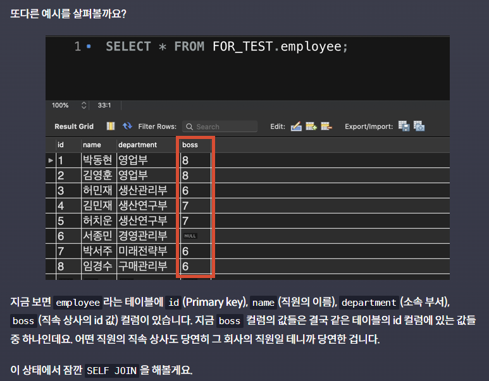Click the edit row pencil icon

coord(296,126)
